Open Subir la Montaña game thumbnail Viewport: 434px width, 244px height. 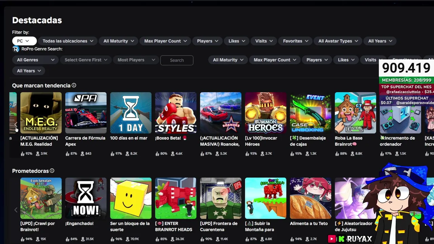(x=265, y=198)
